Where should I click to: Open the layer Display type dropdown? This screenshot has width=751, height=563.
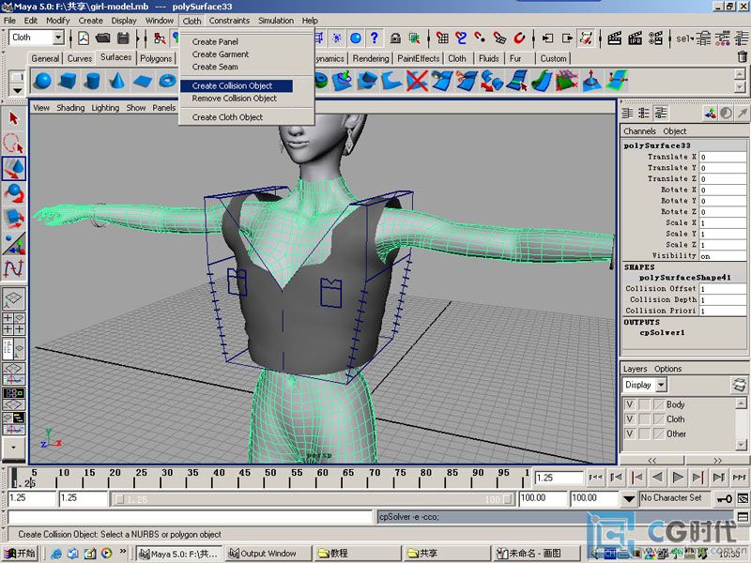(x=662, y=385)
